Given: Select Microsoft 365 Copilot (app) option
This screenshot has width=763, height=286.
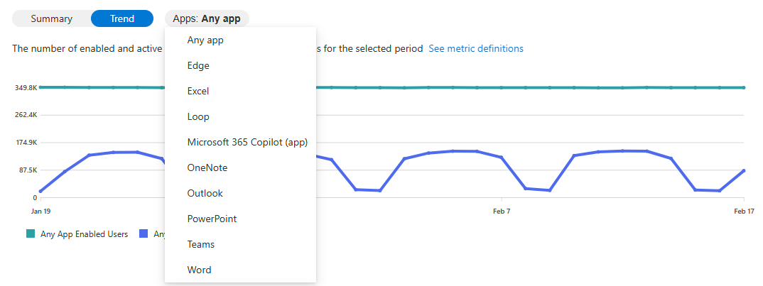Looking at the screenshot, I should click(247, 143).
